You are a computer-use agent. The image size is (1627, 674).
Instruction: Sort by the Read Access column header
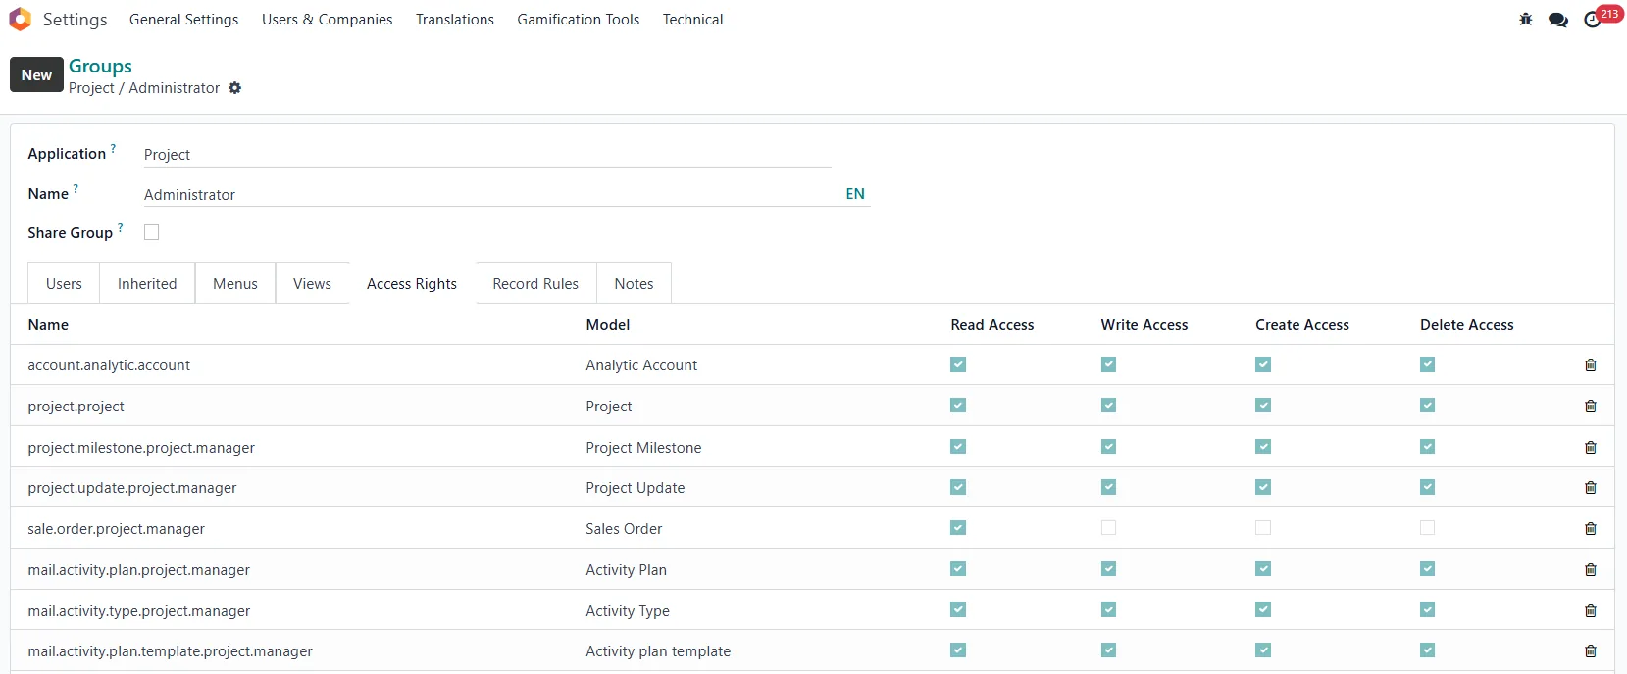pos(991,325)
